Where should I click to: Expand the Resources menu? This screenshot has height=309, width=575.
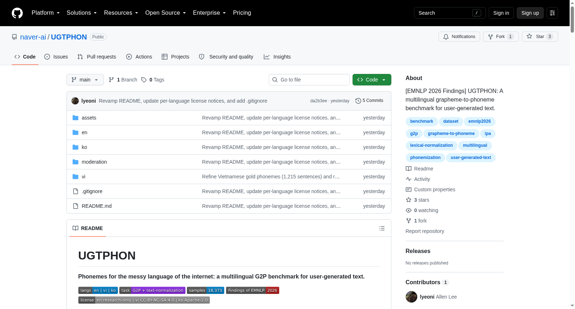pyautogui.click(x=121, y=13)
